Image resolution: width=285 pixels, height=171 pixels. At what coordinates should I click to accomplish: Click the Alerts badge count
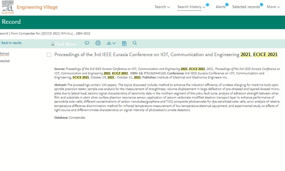click(x=227, y=5)
